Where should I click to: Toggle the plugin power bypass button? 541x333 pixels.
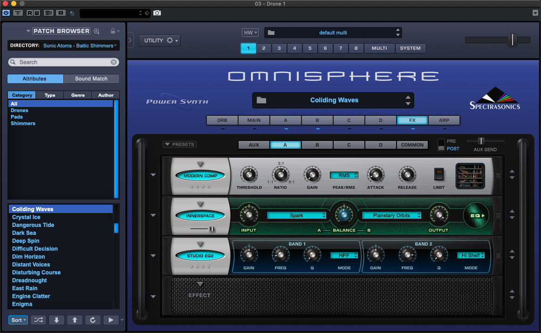[x=6, y=13]
